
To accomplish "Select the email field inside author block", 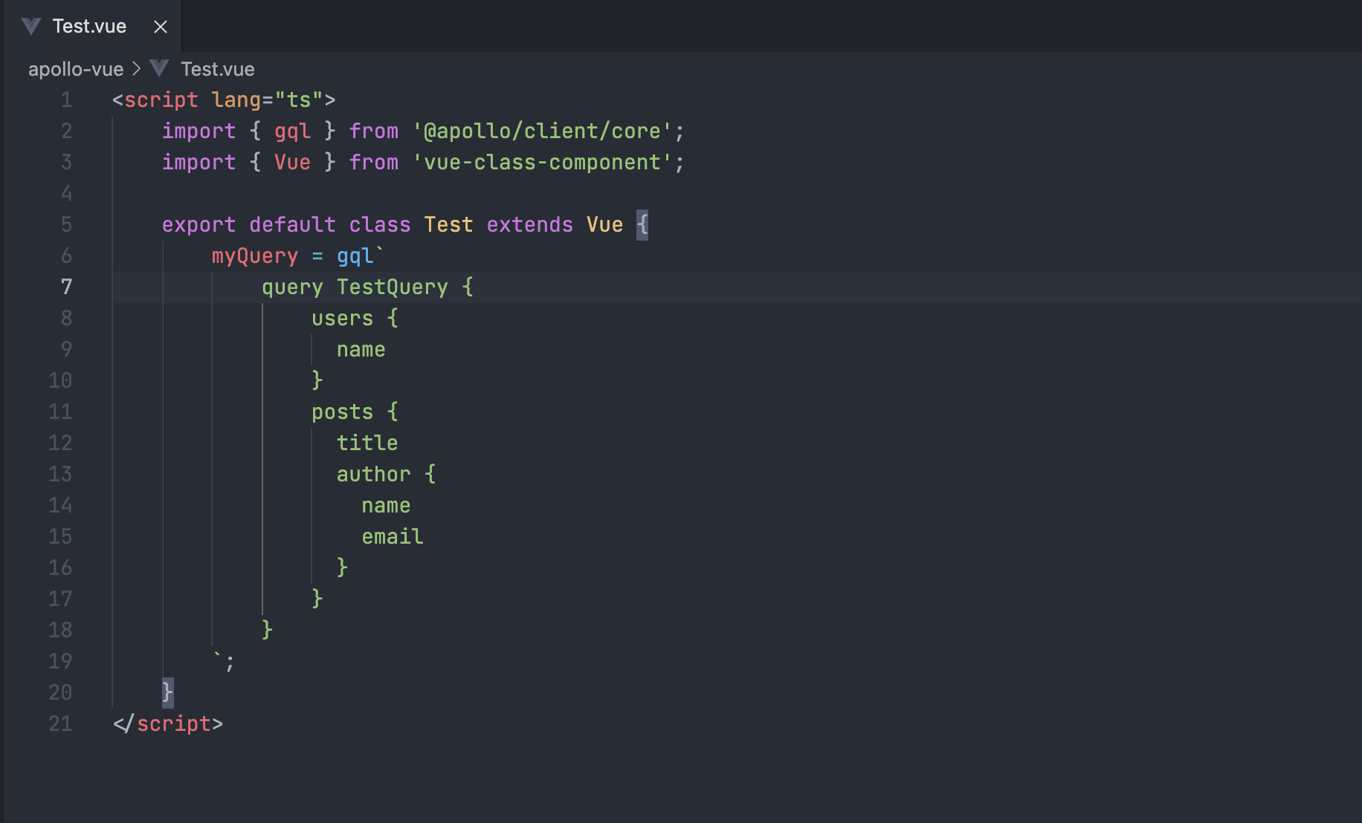I will click(392, 536).
